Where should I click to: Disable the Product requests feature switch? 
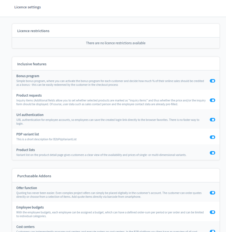[212, 100]
